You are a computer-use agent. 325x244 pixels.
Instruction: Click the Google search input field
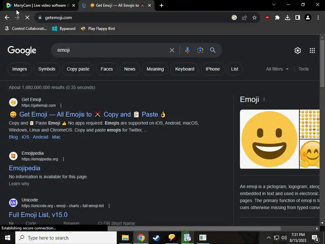tap(112, 50)
